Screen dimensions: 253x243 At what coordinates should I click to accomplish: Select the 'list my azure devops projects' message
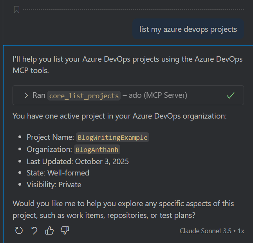188,29
